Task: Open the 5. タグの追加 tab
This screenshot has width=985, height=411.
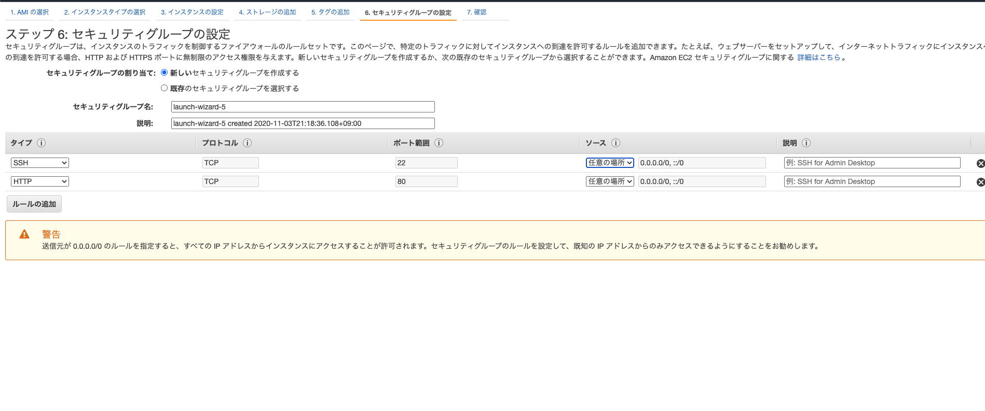Action: click(331, 12)
